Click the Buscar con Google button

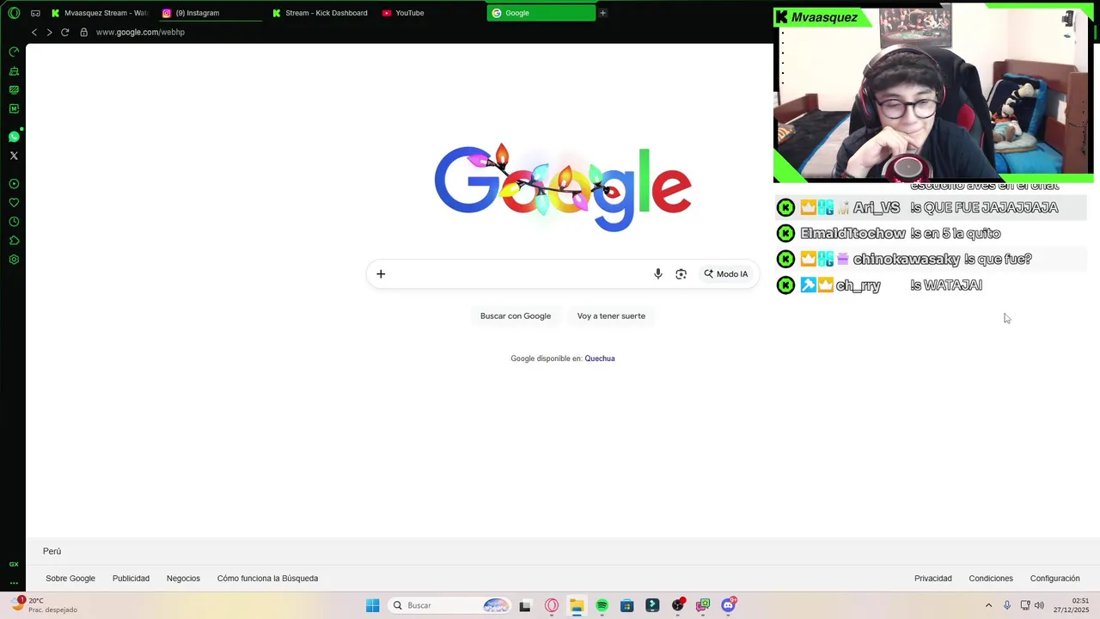tap(516, 316)
